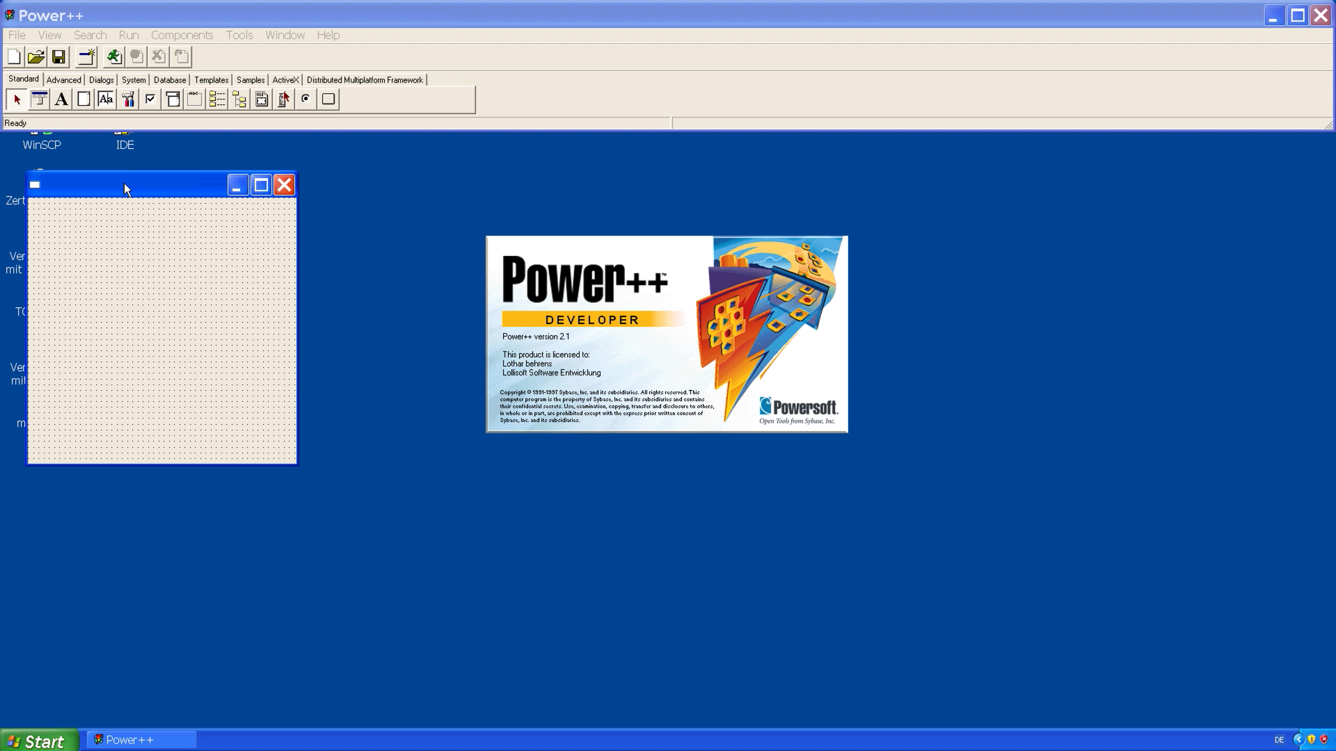Select the text label 'A' component
1336x751 pixels.
(61, 99)
